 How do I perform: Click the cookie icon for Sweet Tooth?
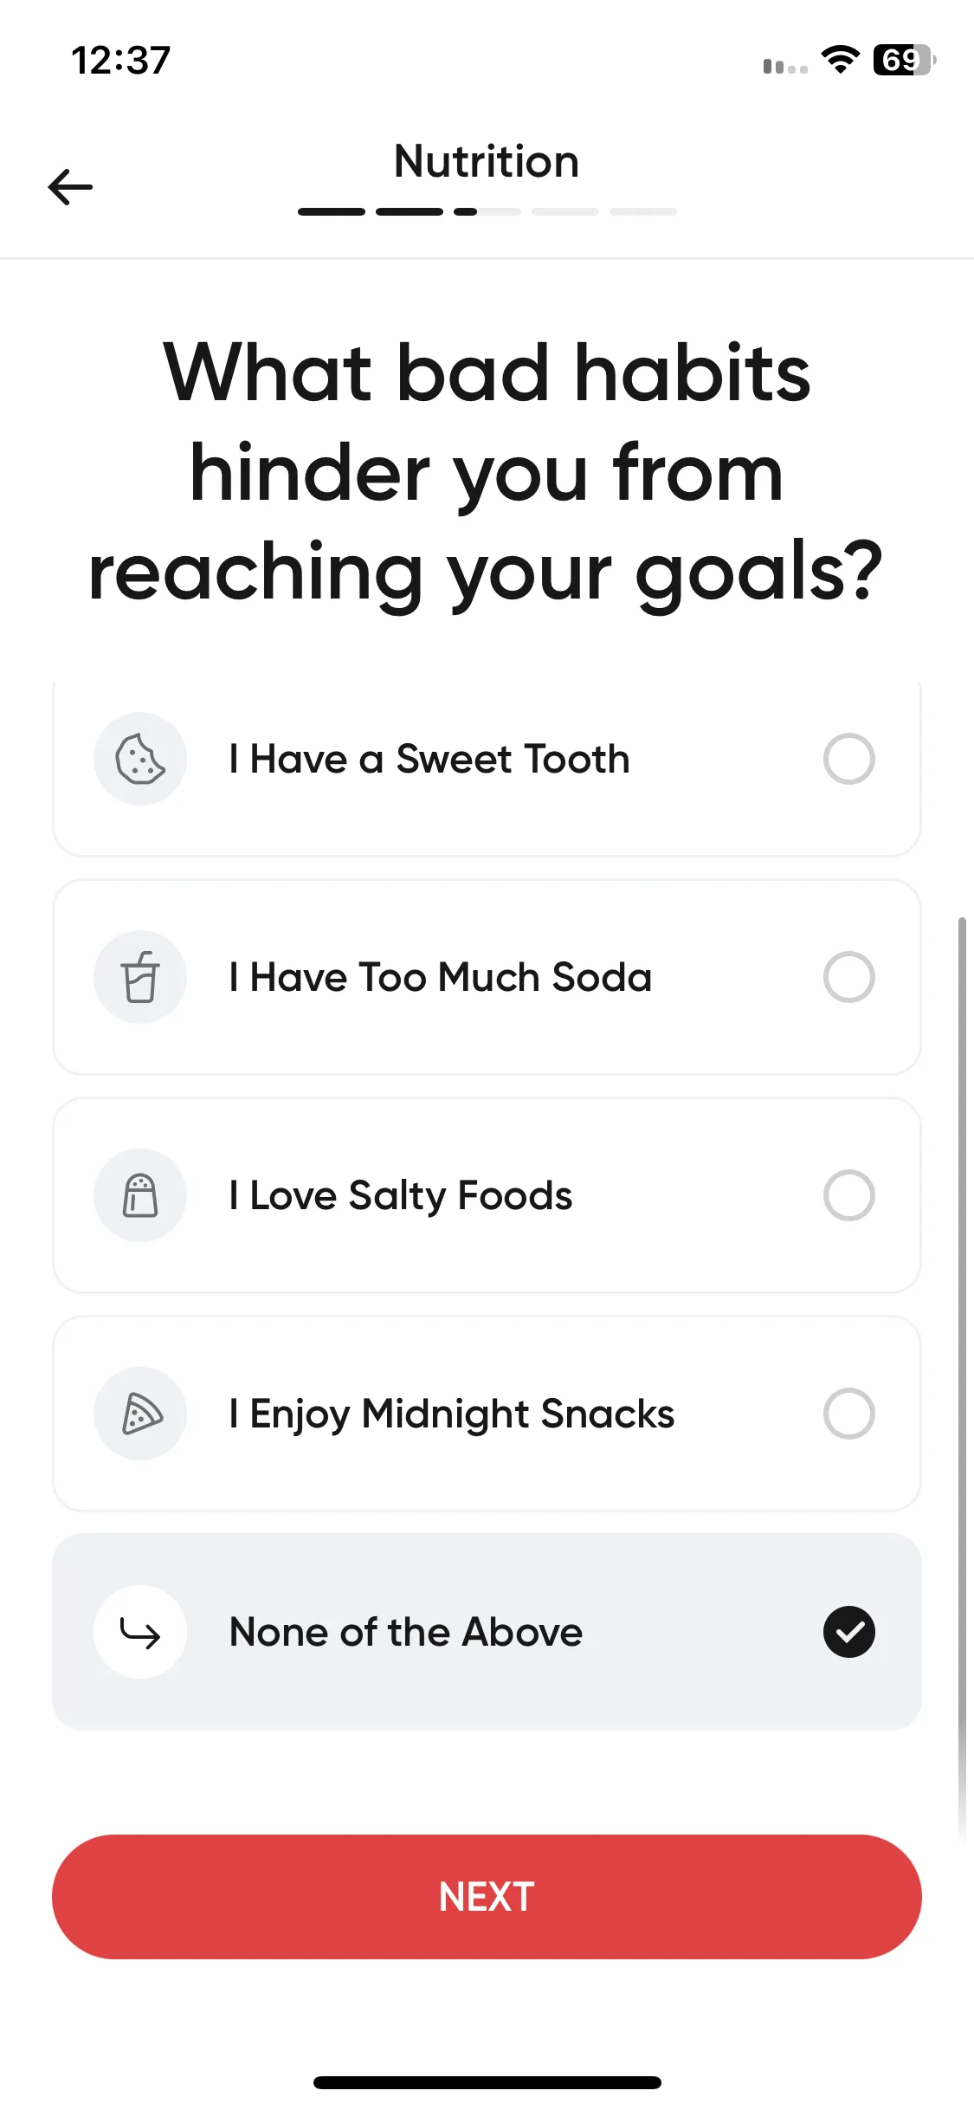coord(140,759)
